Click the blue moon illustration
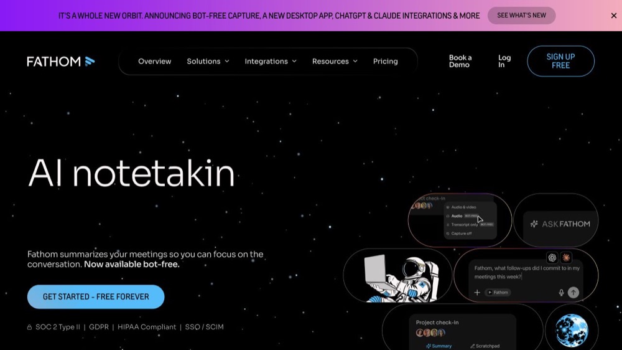This screenshot has height=350, width=622. (572, 331)
